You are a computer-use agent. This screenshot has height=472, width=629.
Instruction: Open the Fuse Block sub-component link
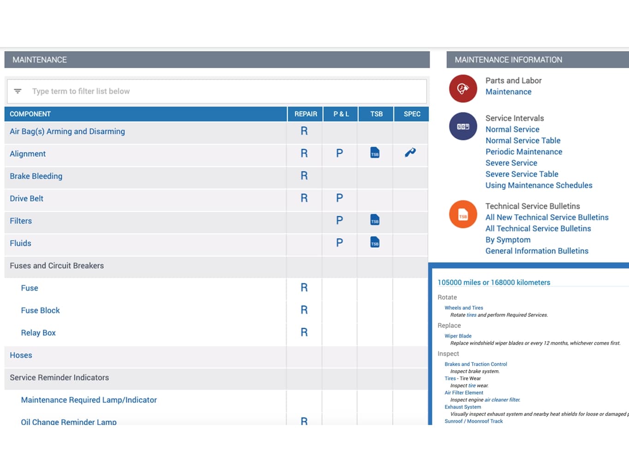tap(40, 311)
